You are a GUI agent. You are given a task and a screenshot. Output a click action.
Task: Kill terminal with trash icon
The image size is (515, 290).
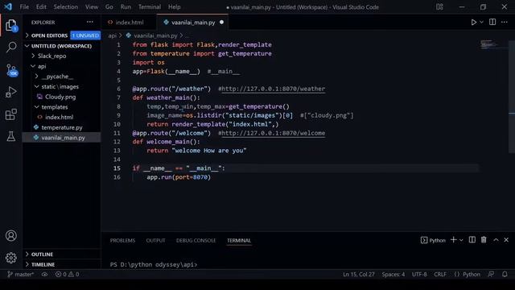point(484,240)
